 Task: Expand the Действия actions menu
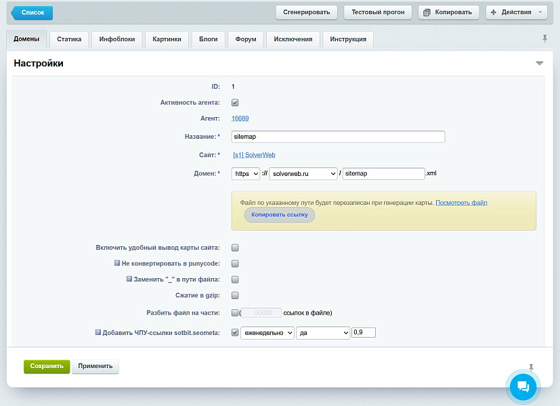pos(517,12)
